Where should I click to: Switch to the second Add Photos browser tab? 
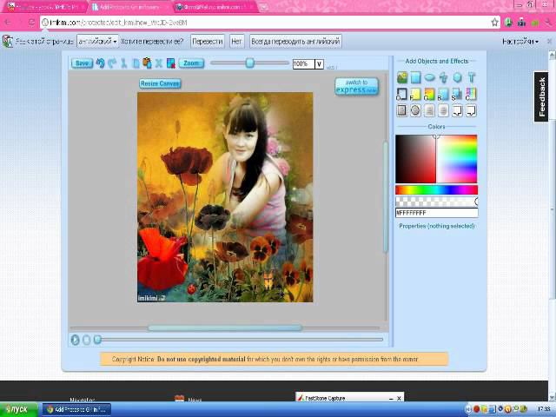click(x=129, y=7)
